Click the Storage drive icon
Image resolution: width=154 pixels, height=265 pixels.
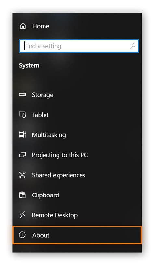tap(22, 94)
